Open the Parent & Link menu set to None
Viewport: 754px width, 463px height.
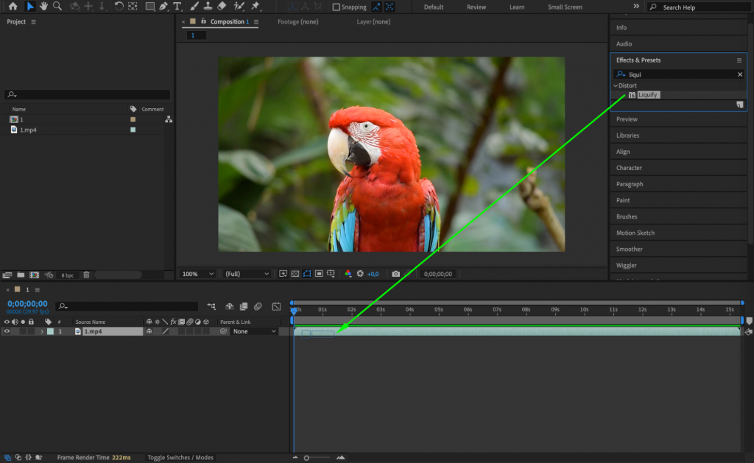click(254, 331)
